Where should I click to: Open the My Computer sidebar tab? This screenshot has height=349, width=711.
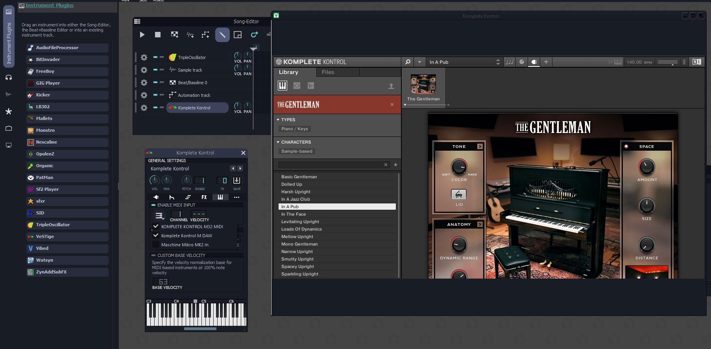[9, 145]
